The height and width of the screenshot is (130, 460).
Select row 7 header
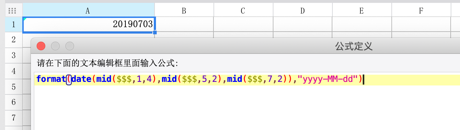pyautogui.click(x=14, y=118)
